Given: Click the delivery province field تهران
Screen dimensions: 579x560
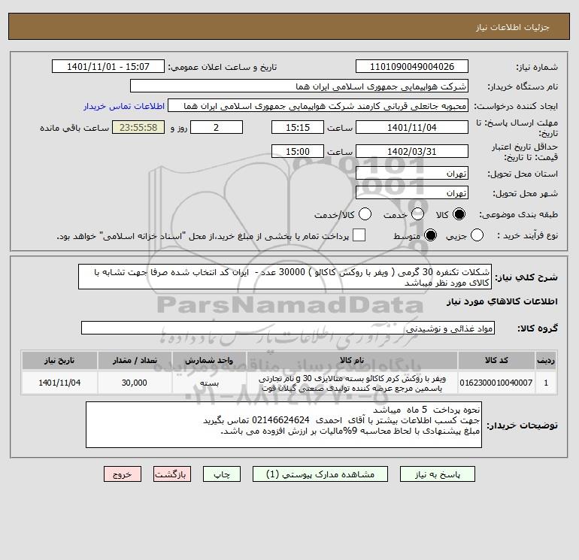Looking at the screenshot, I should [x=412, y=173].
